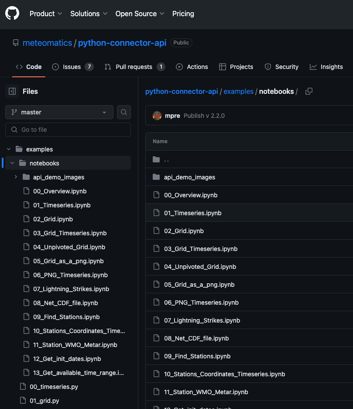
Task: Click the search files magnifier icon
Action: (x=124, y=112)
